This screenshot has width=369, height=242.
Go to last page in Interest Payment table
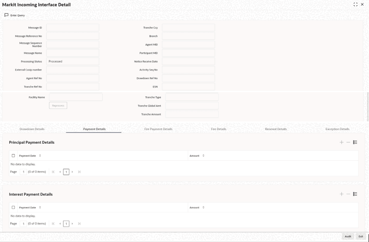(x=79, y=224)
